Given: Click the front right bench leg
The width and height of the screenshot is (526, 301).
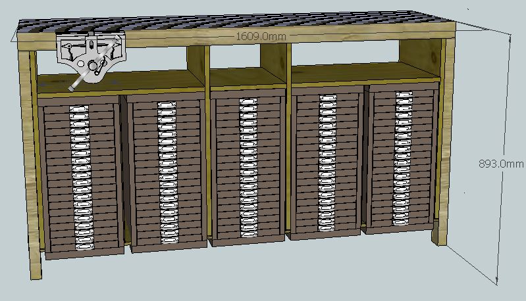Looking at the screenshot, I should coord(444,143).
